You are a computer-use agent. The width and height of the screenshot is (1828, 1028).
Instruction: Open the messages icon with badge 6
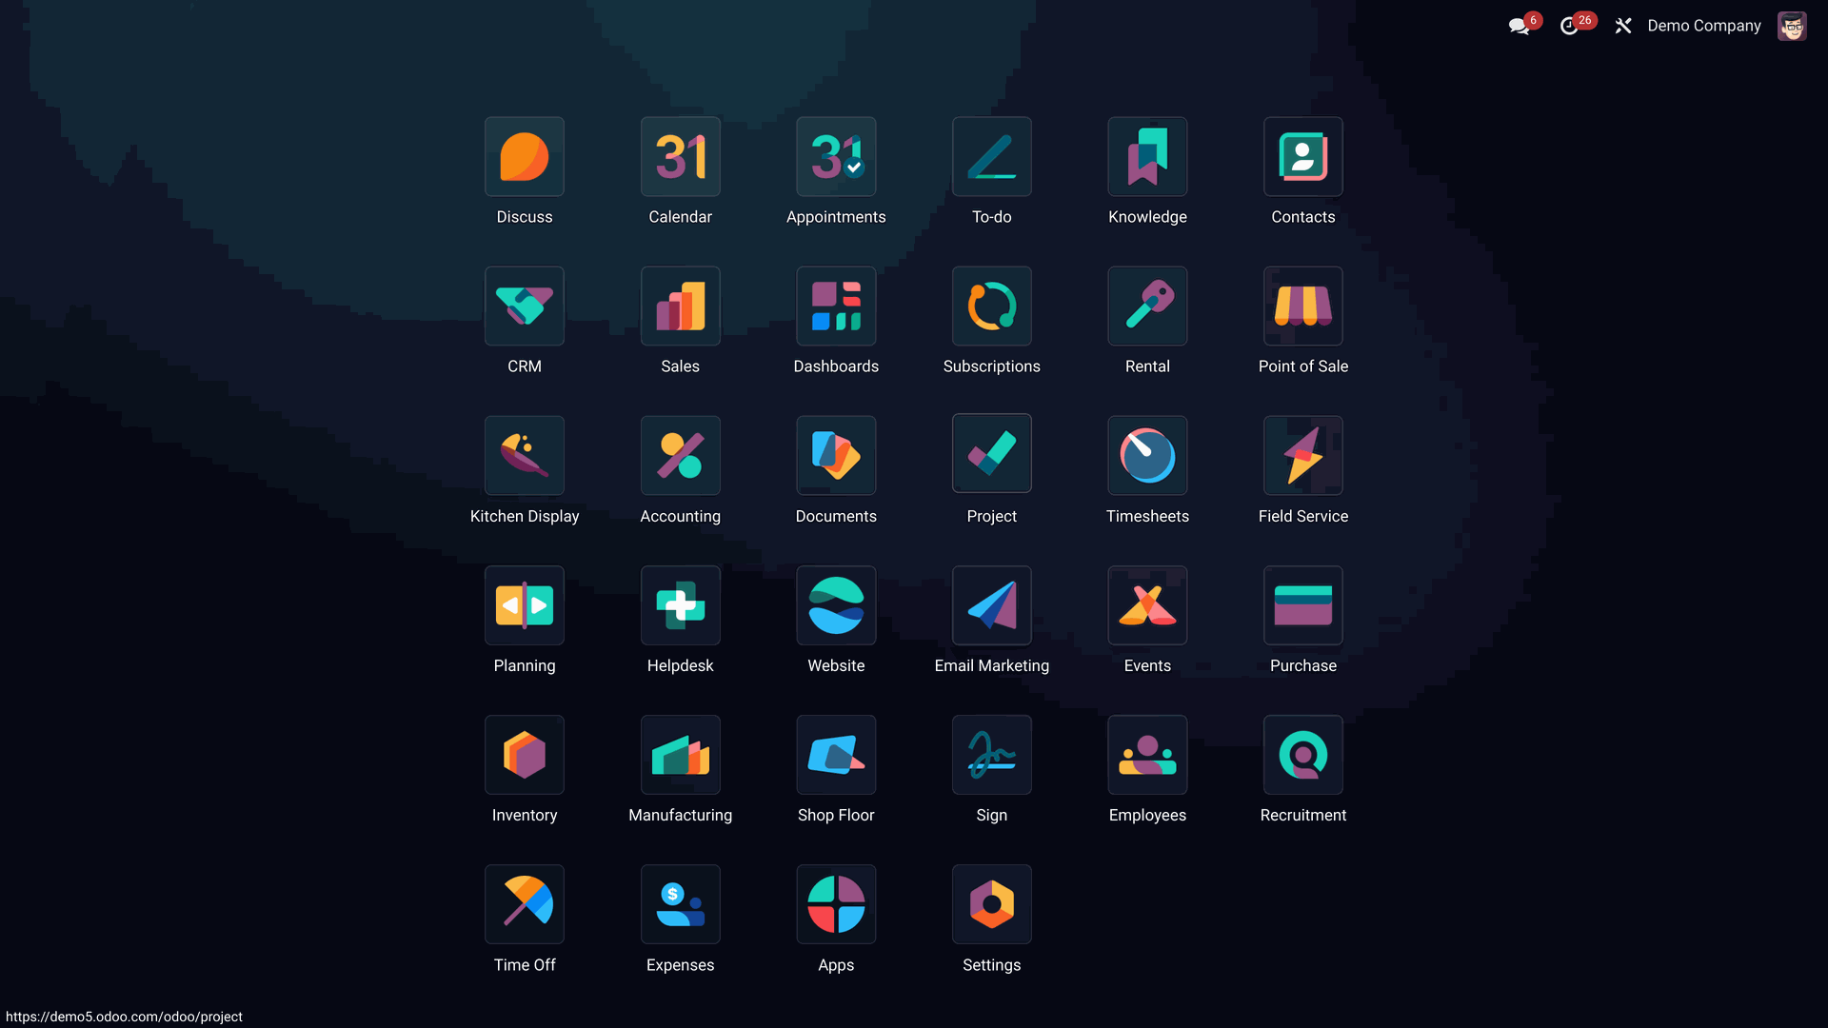coord(1520,27)
